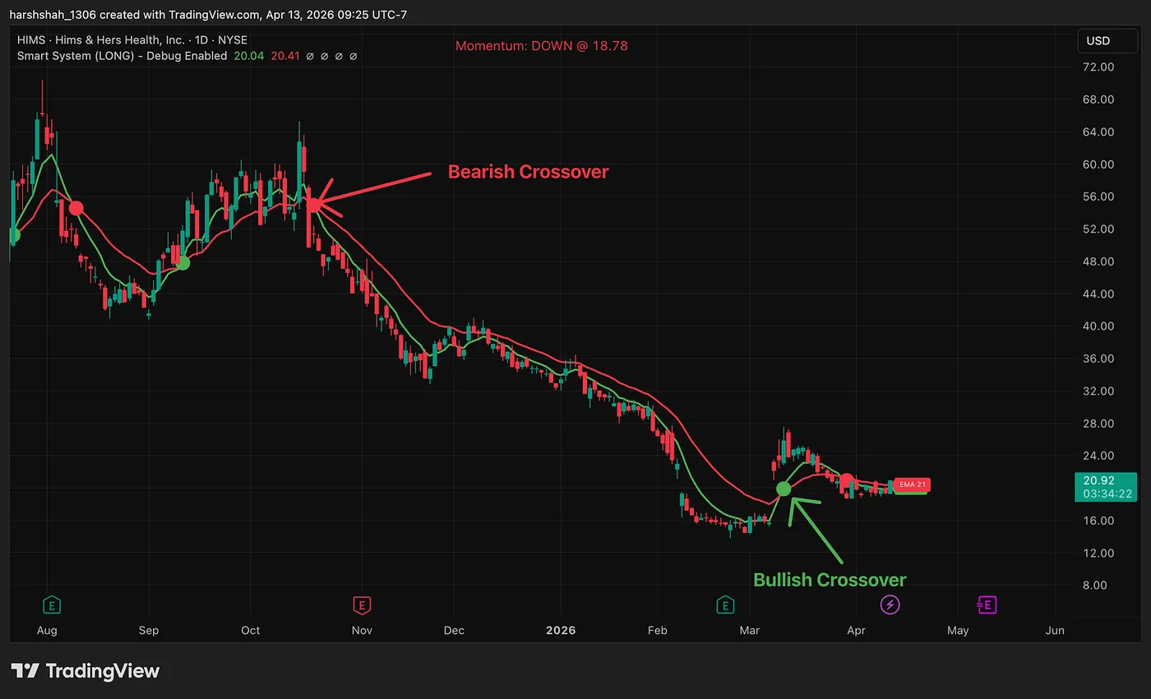Click the 2026 year label on the time axis
This screenshot has width=1151, height=699.
[561, 631]
